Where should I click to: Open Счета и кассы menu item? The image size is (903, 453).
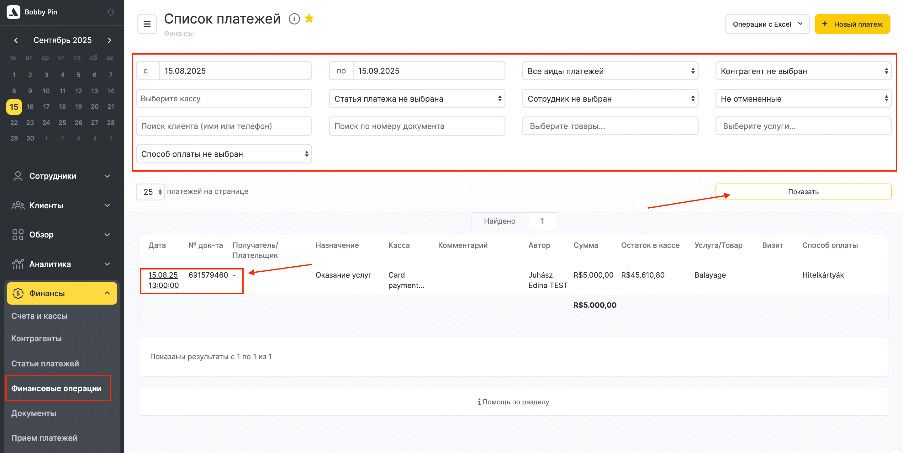click(39, 316)
